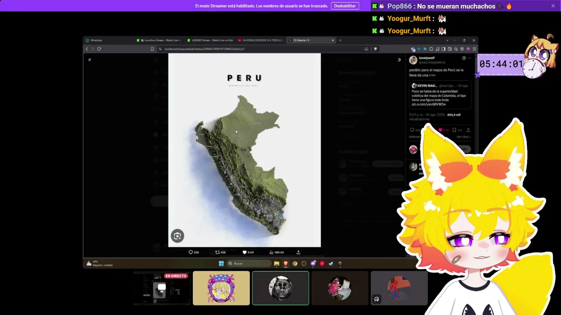
Task: Click the Brave Shields icon in address bar
Action: pos(375,49)
